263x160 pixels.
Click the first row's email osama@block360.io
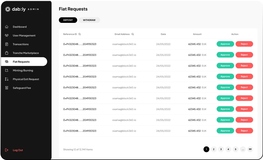click(x=124, y=44)
